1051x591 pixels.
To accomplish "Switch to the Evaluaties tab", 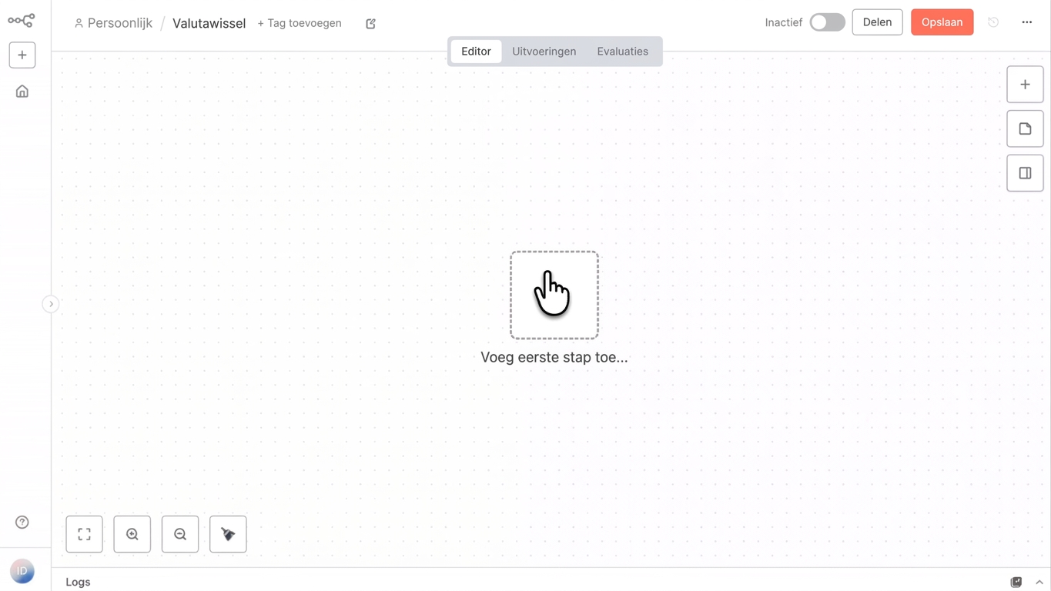I will click(622, 52).
